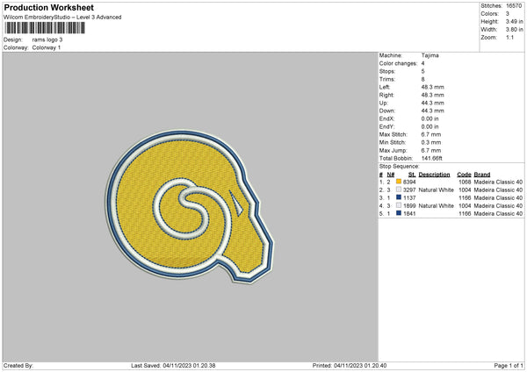Click the Description column header
Screen dimensions: 527x372
click(x=434, y=174)
